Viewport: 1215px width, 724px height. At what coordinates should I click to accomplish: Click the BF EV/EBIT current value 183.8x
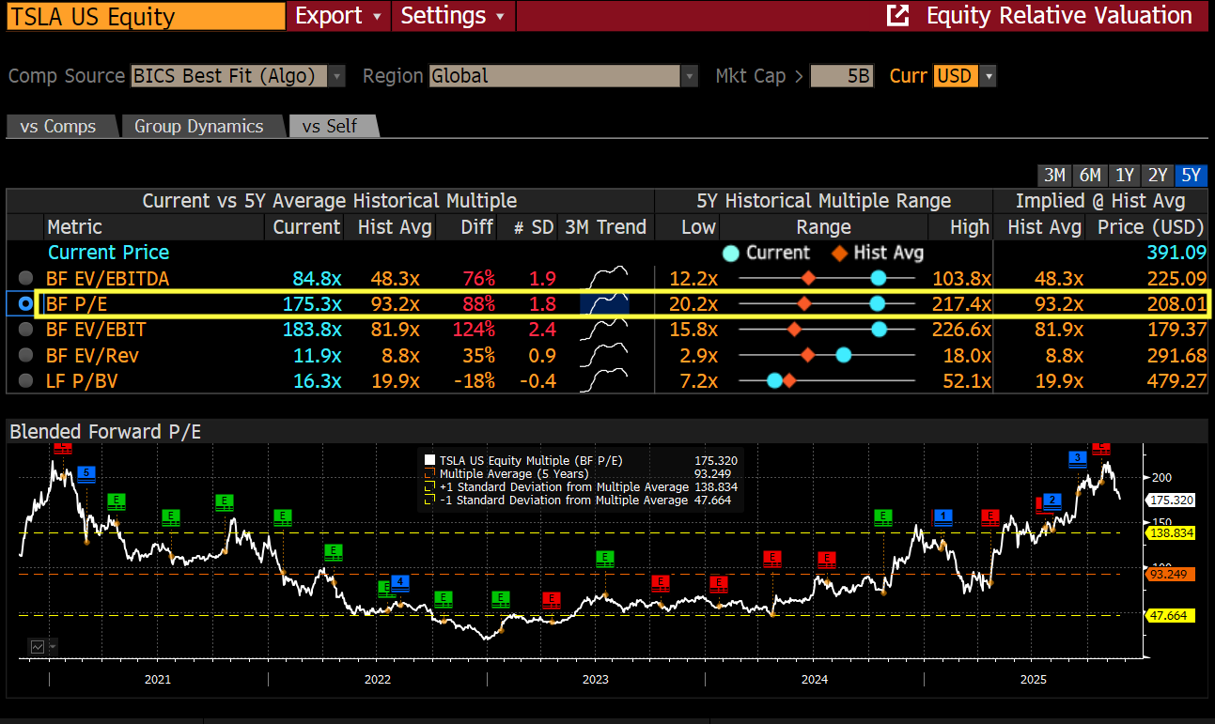[x=312, y=330]
